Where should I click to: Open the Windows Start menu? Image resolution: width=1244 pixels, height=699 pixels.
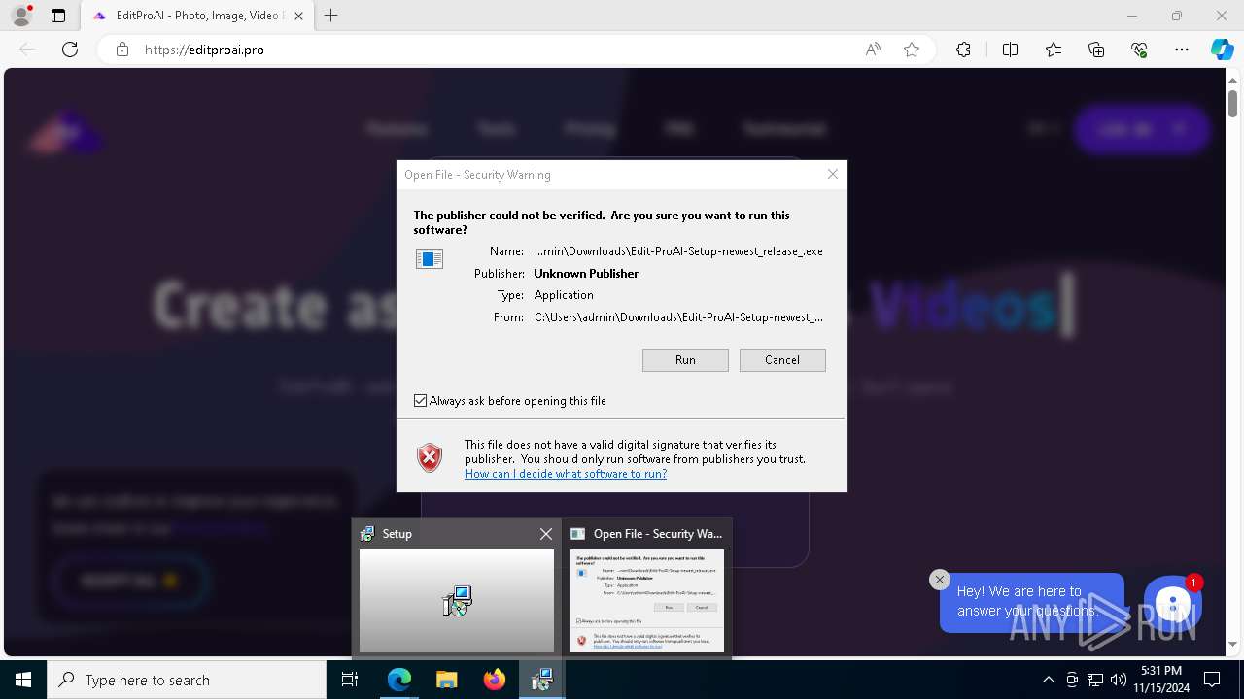coord(23,681)
